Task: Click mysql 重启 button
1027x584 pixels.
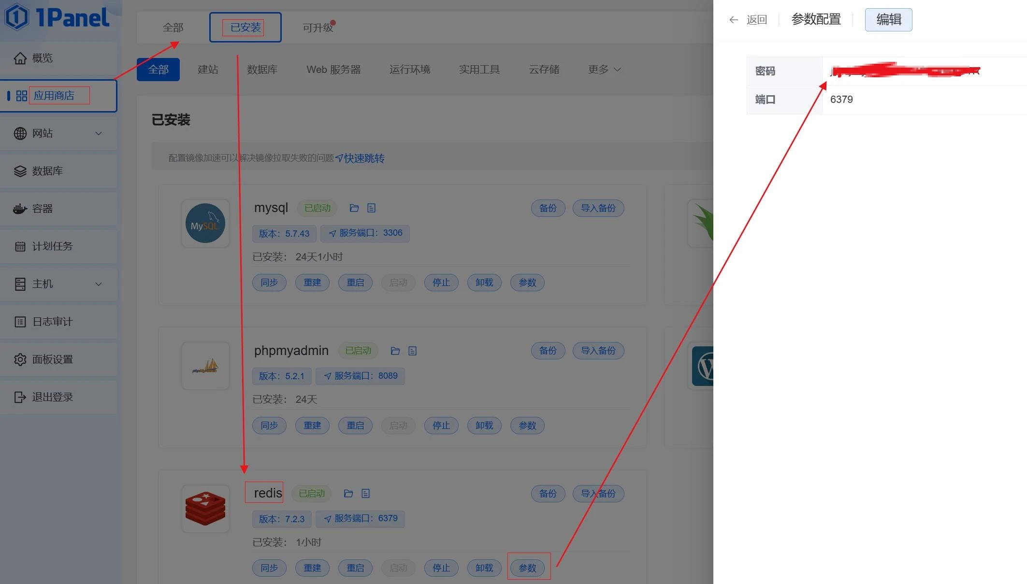Action: click(x=355, y=283)
